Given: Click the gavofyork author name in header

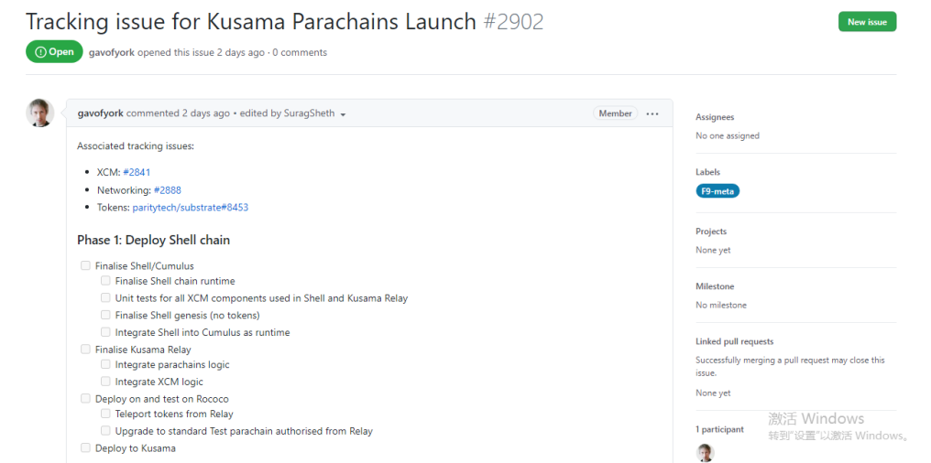Looking at the screenshot, I should 112,52.
